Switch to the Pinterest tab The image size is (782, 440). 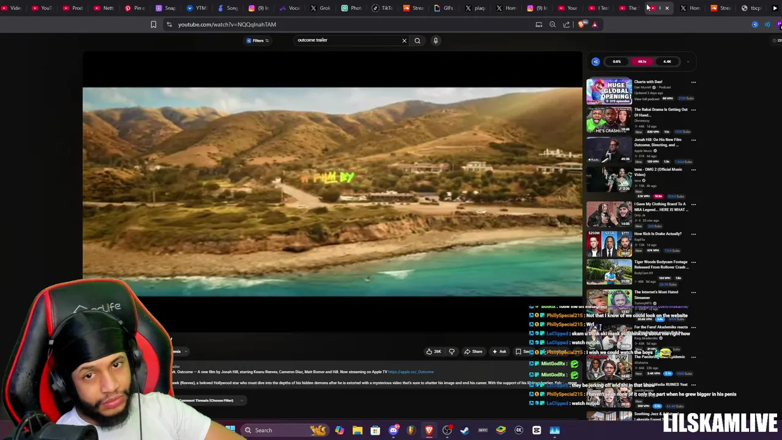coord(135,8)
